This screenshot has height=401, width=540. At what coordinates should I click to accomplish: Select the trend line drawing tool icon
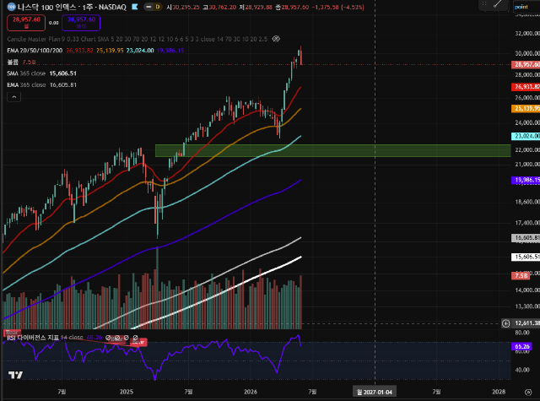pos(498,3)
